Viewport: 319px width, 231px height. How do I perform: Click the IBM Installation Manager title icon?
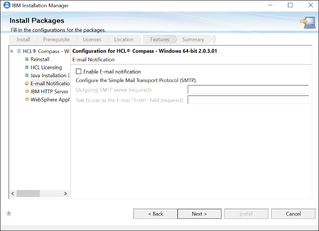(x=7, y=5)
